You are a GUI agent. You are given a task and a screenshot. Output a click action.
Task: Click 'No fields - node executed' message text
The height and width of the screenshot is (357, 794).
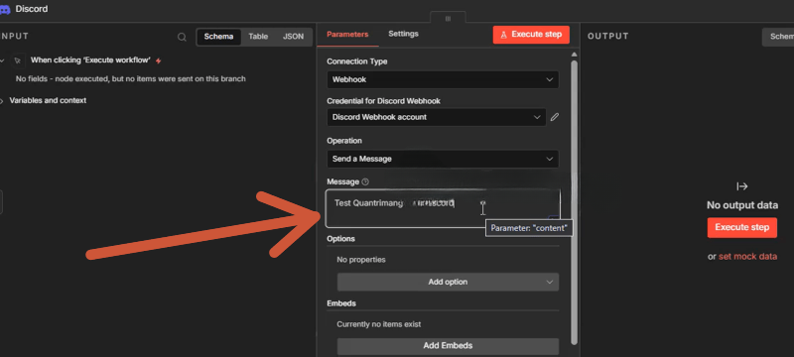(131, 79)
